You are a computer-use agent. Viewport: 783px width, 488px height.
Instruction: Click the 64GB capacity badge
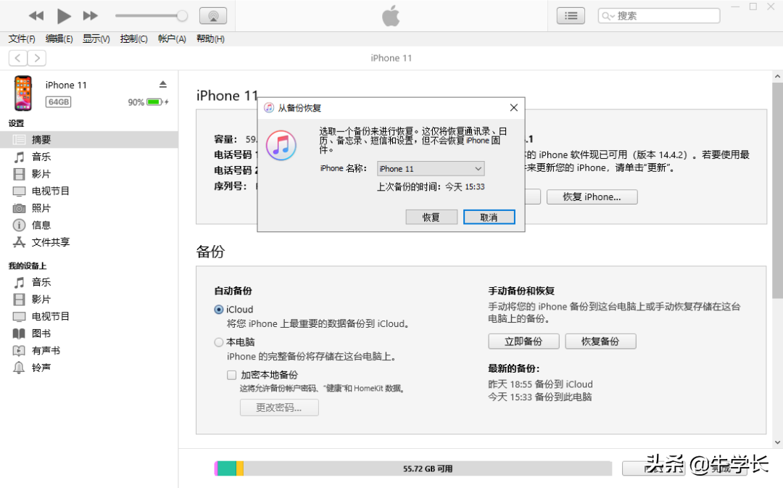coord(59,102)
